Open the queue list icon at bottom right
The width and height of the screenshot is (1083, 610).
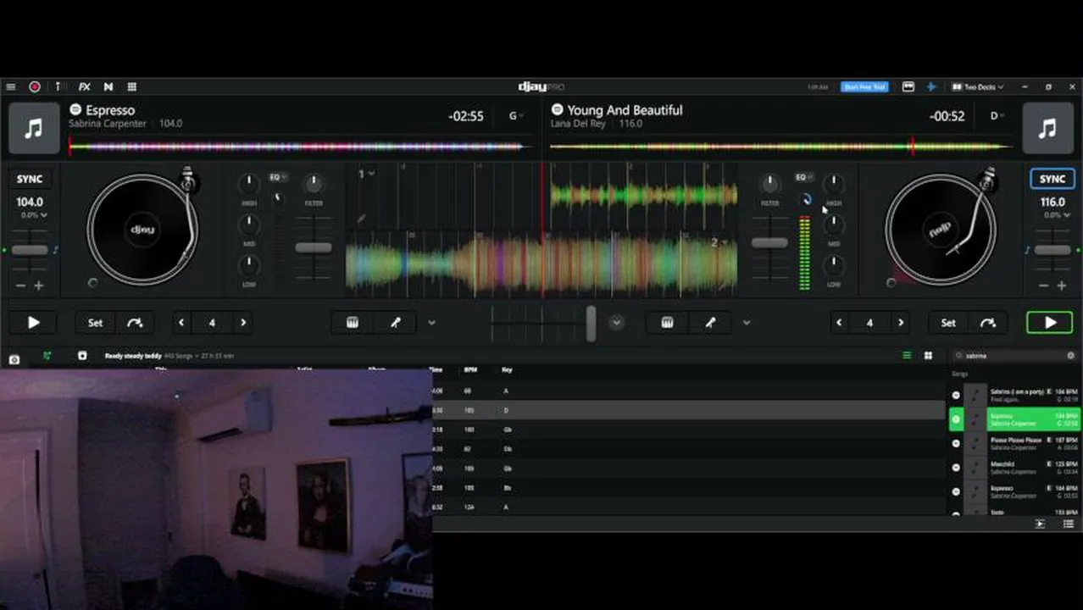pyautogui.click(x=1069, y=524)
